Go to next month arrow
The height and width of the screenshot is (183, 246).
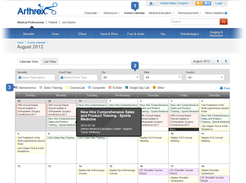[226, 61]
